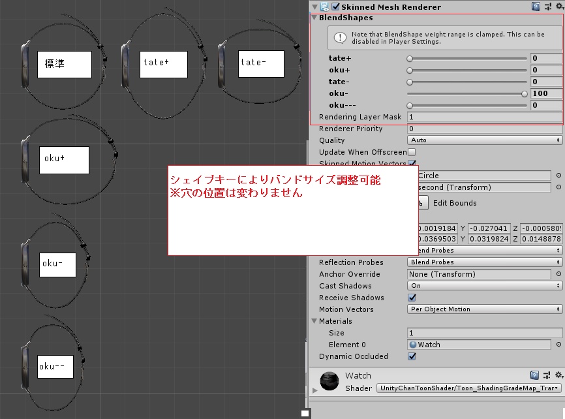Viewport: 565px width, 419px height.
Task: Toggle Update When Offscreen checkbox
Action: [412, 152]
